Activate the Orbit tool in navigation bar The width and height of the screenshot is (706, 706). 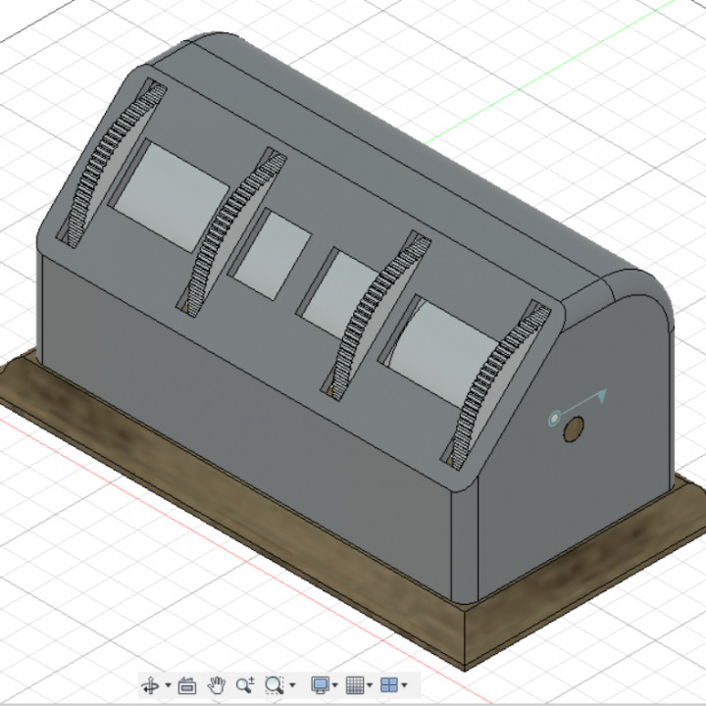[151, 684]
